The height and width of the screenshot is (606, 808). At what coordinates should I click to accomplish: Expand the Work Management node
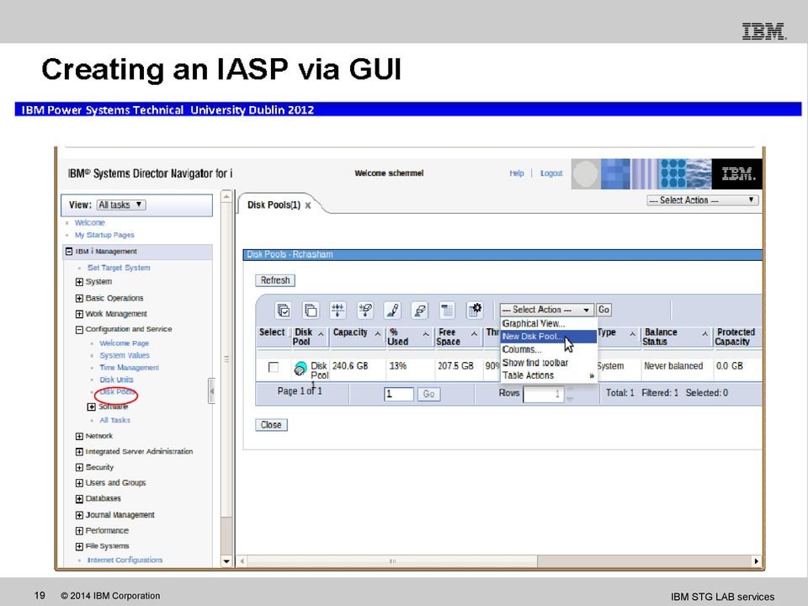79,314
